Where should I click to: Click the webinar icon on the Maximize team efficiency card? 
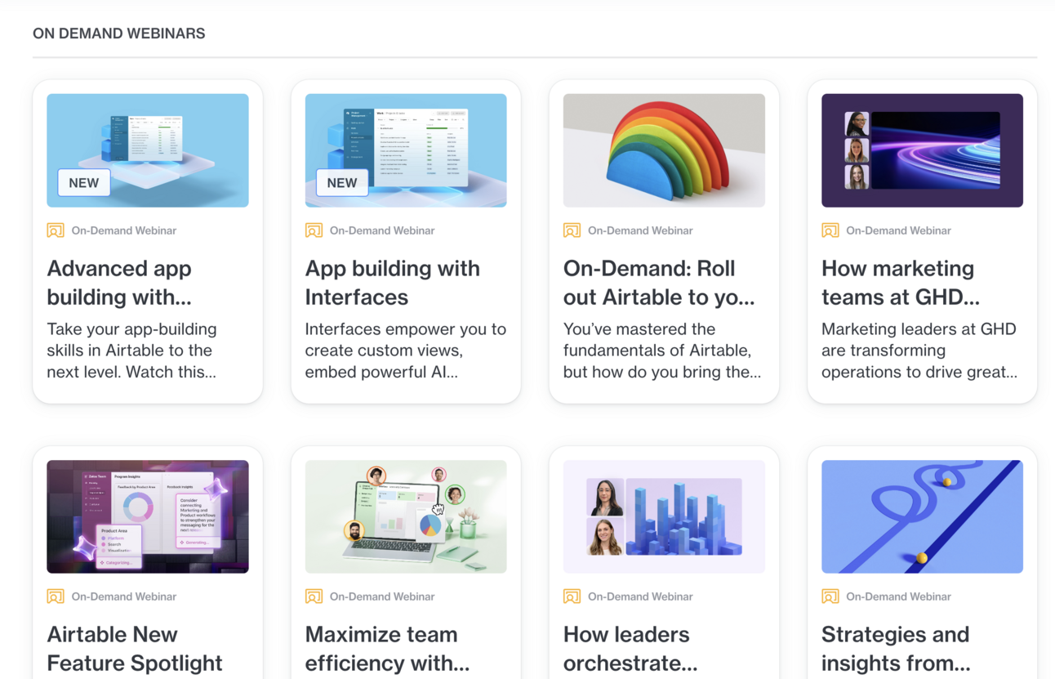click(x=314, y=596)
